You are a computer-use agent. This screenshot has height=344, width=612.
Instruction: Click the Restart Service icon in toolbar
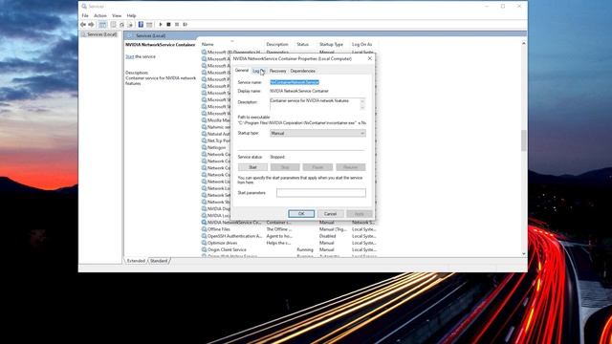(186, 25)
